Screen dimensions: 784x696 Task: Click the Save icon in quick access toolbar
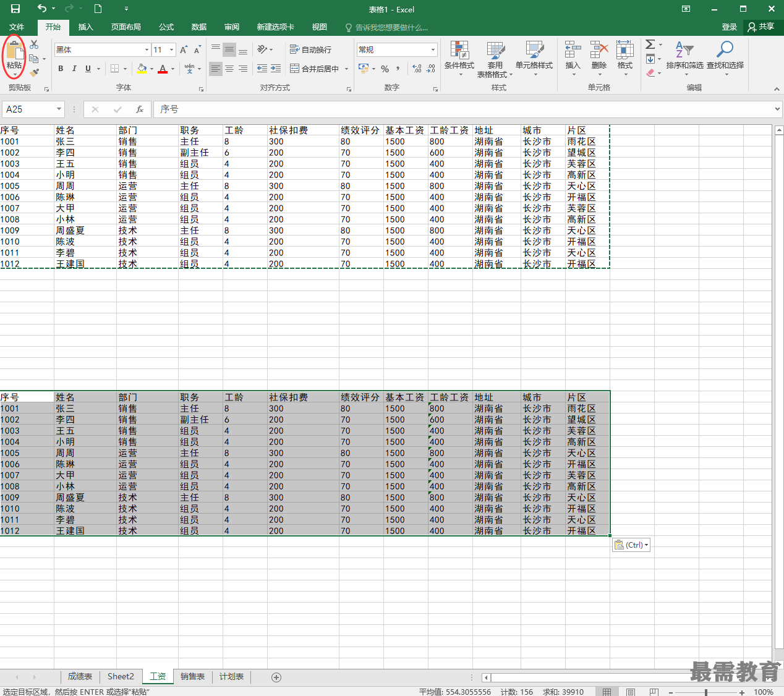pos(15,9)
